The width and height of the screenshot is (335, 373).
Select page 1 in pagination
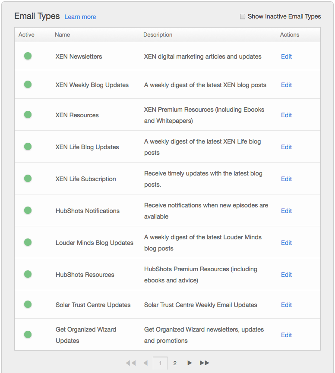160,363
